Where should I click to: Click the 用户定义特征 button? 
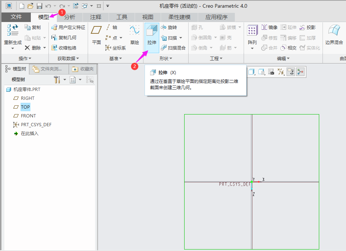(68, 28)
